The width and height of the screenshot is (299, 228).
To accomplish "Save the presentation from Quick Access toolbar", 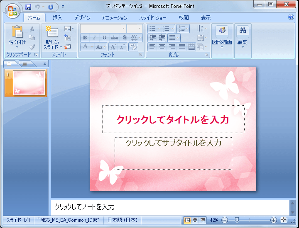I will pyautogui.click(x=28, y=7).
